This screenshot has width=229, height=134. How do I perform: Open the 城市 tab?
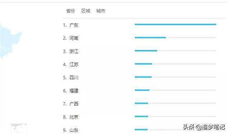coord(101,11)
